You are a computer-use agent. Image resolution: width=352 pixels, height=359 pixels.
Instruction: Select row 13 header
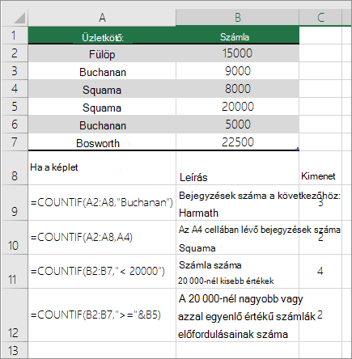click(x=15, y=350)
